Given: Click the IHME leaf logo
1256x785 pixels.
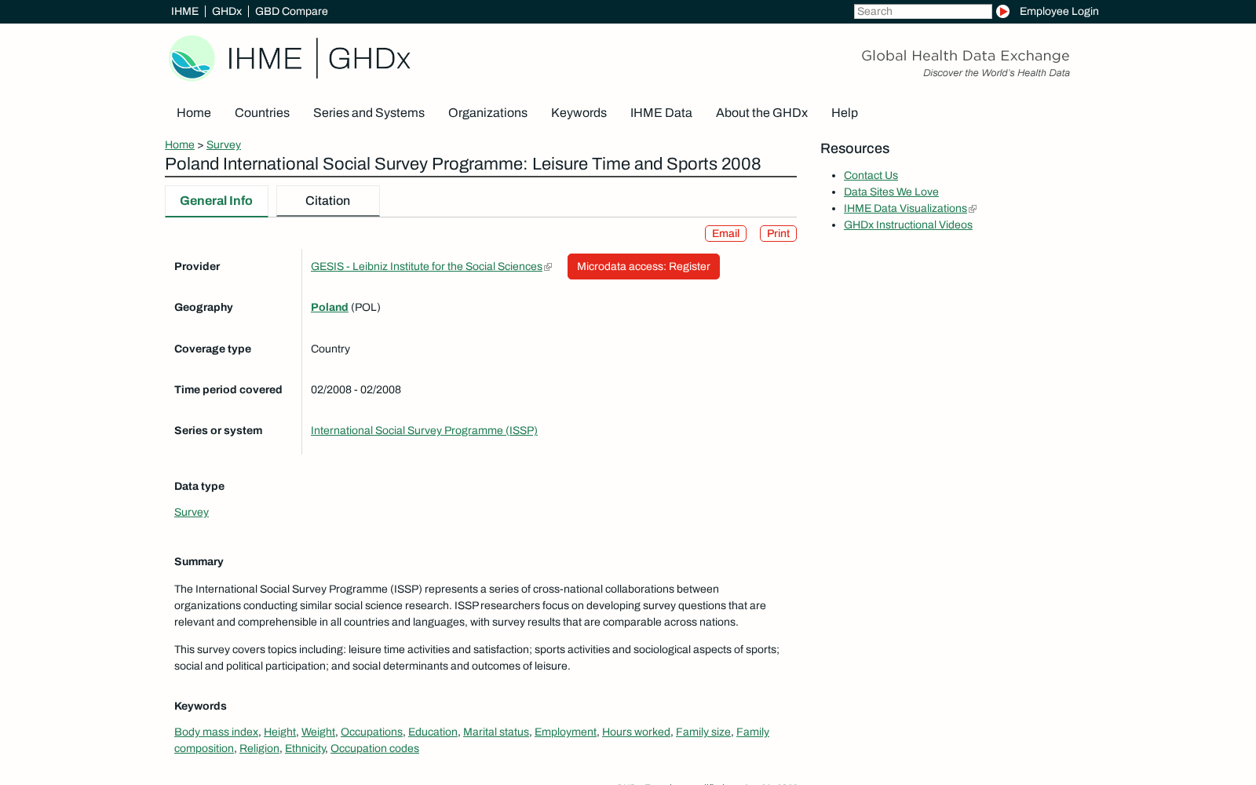Looking at the screenshot, I should click(192, 58).
